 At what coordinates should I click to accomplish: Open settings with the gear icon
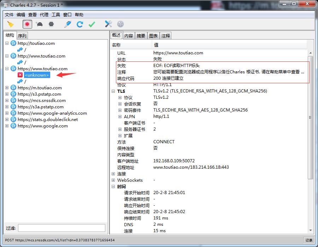[120, 24]
